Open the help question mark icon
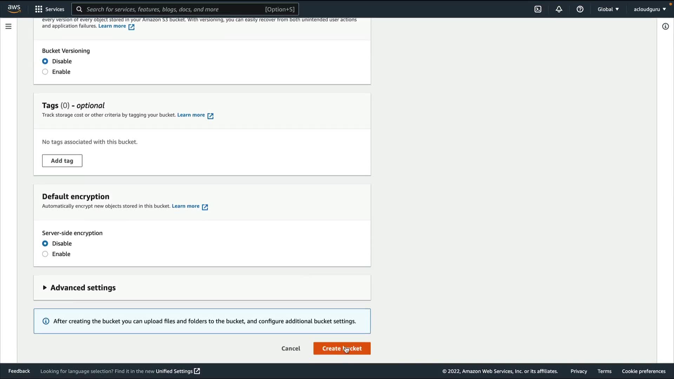The height and width of the screenshot is (379, 674). (580, 9)
